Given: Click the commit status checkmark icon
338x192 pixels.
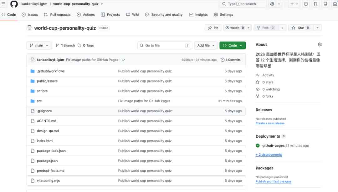Looking at the screenshot, I should coord(124,60).
